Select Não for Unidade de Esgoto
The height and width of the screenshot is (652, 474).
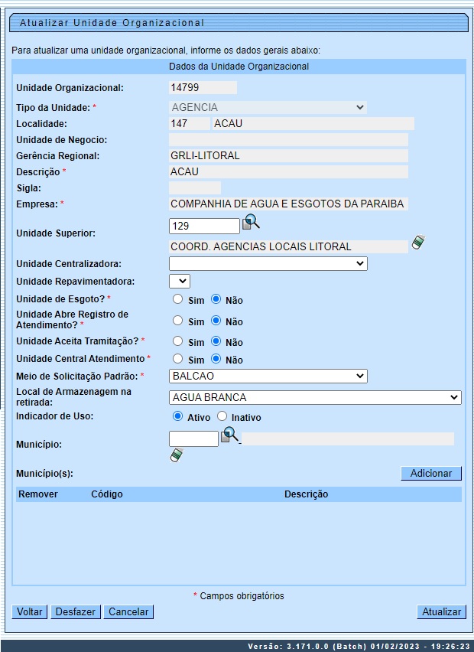pos(216,299)
